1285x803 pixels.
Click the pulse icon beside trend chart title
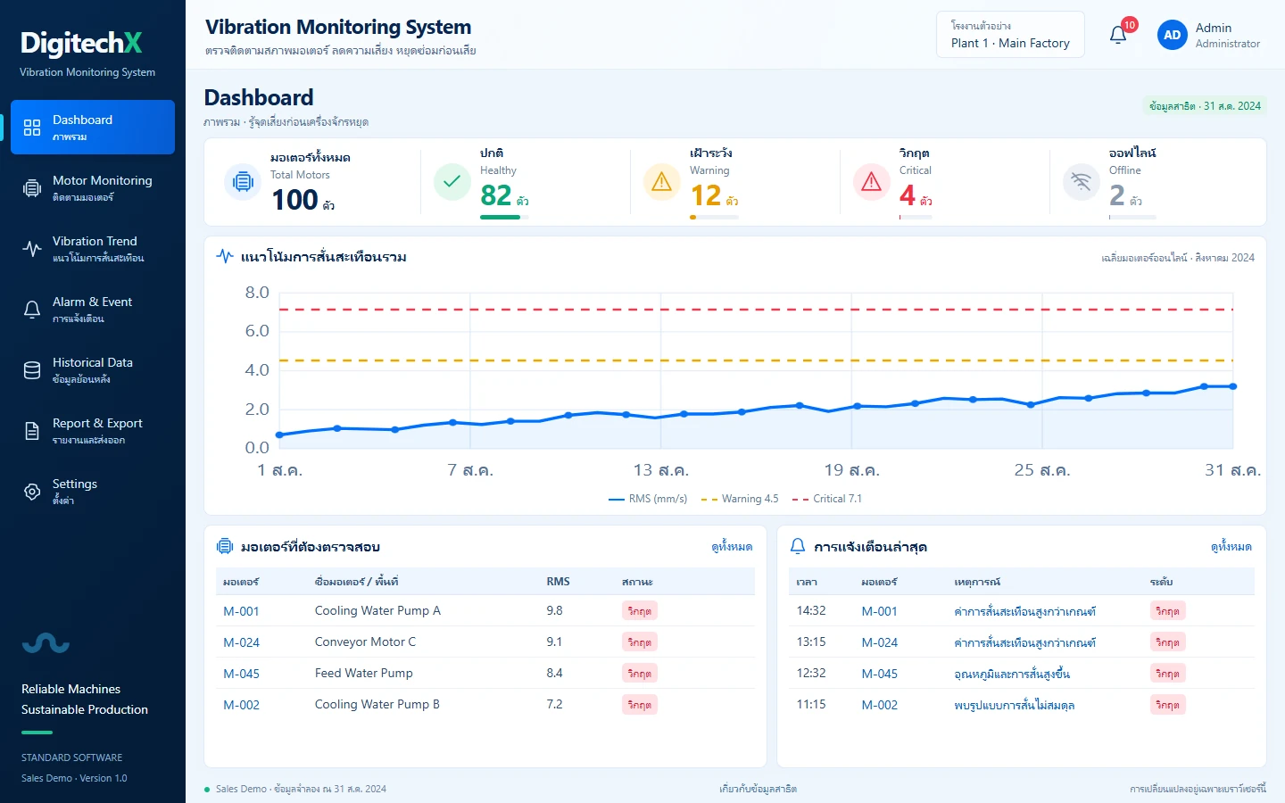(225, 256)
